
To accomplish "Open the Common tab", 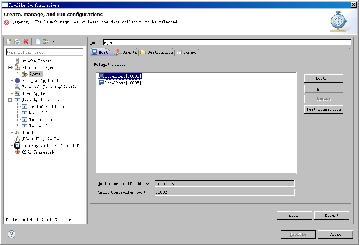I will pos(187,52).
